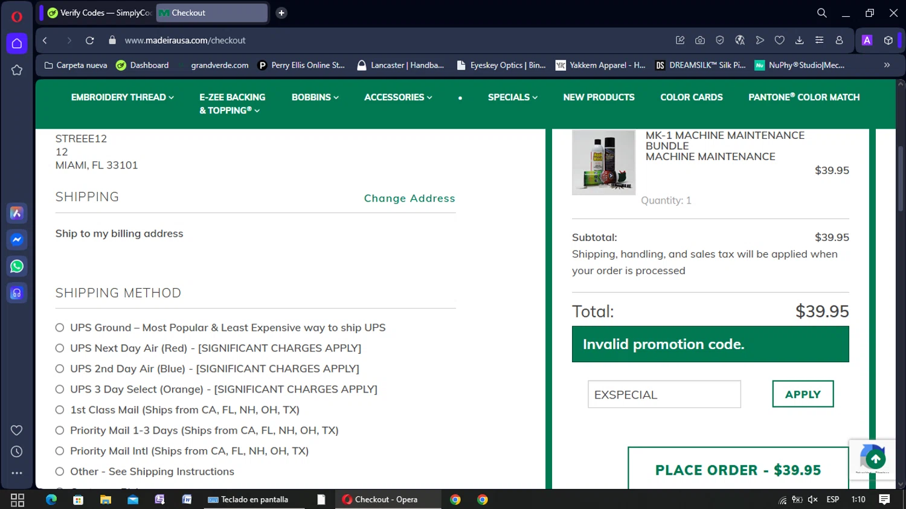View site security lock icon

(112, 40)
